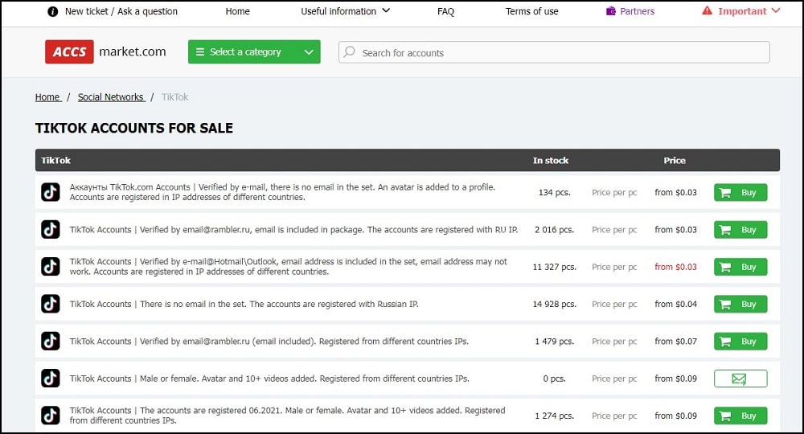Click the search magnifier icon
Image resolution: width=804 pixels, height=434 pixels.
coord(350,52)
